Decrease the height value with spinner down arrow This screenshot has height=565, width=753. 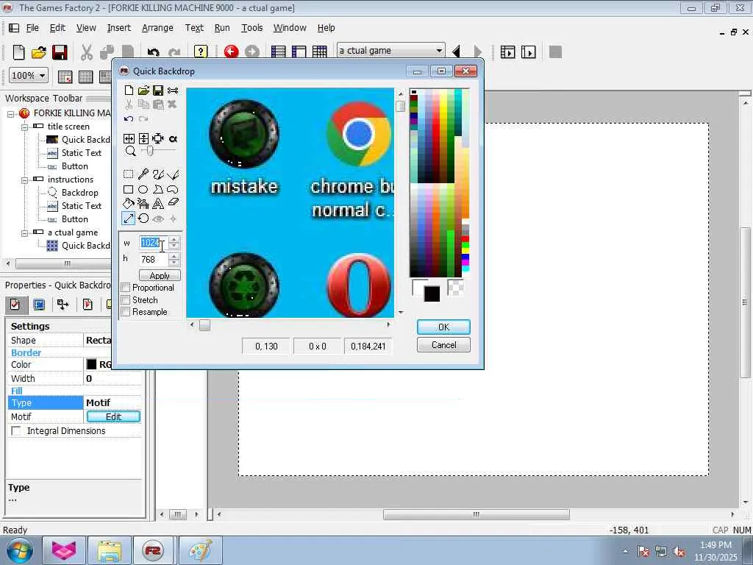tap(174, 263)
